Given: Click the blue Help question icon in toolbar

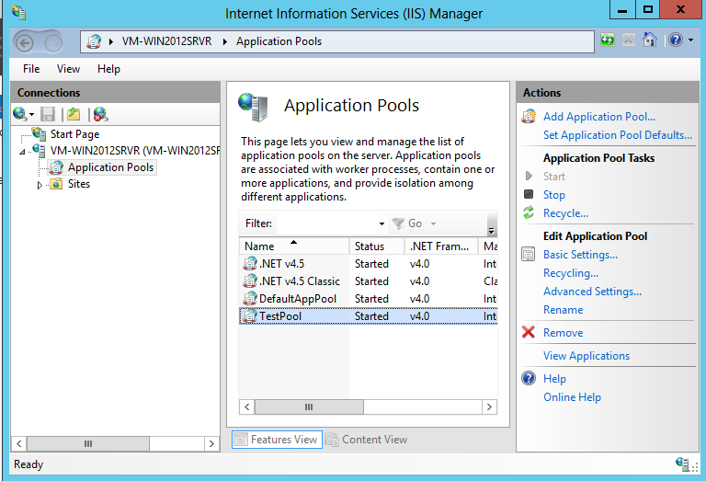Looking at the screenshot, I should (676, 40).
